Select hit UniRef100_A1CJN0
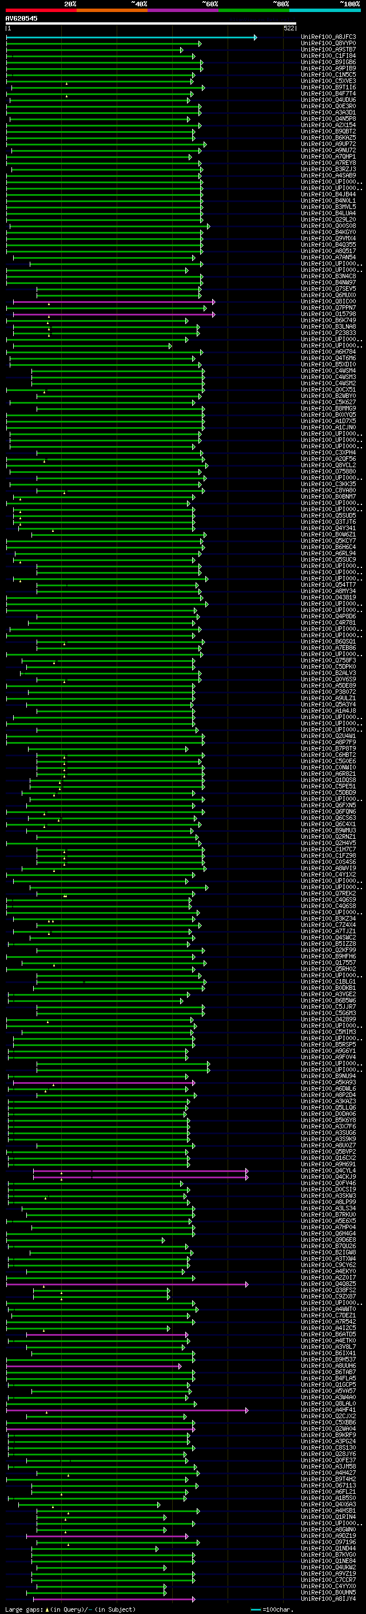The width and height of the screenshot is (366, 1614). point(328,427)
